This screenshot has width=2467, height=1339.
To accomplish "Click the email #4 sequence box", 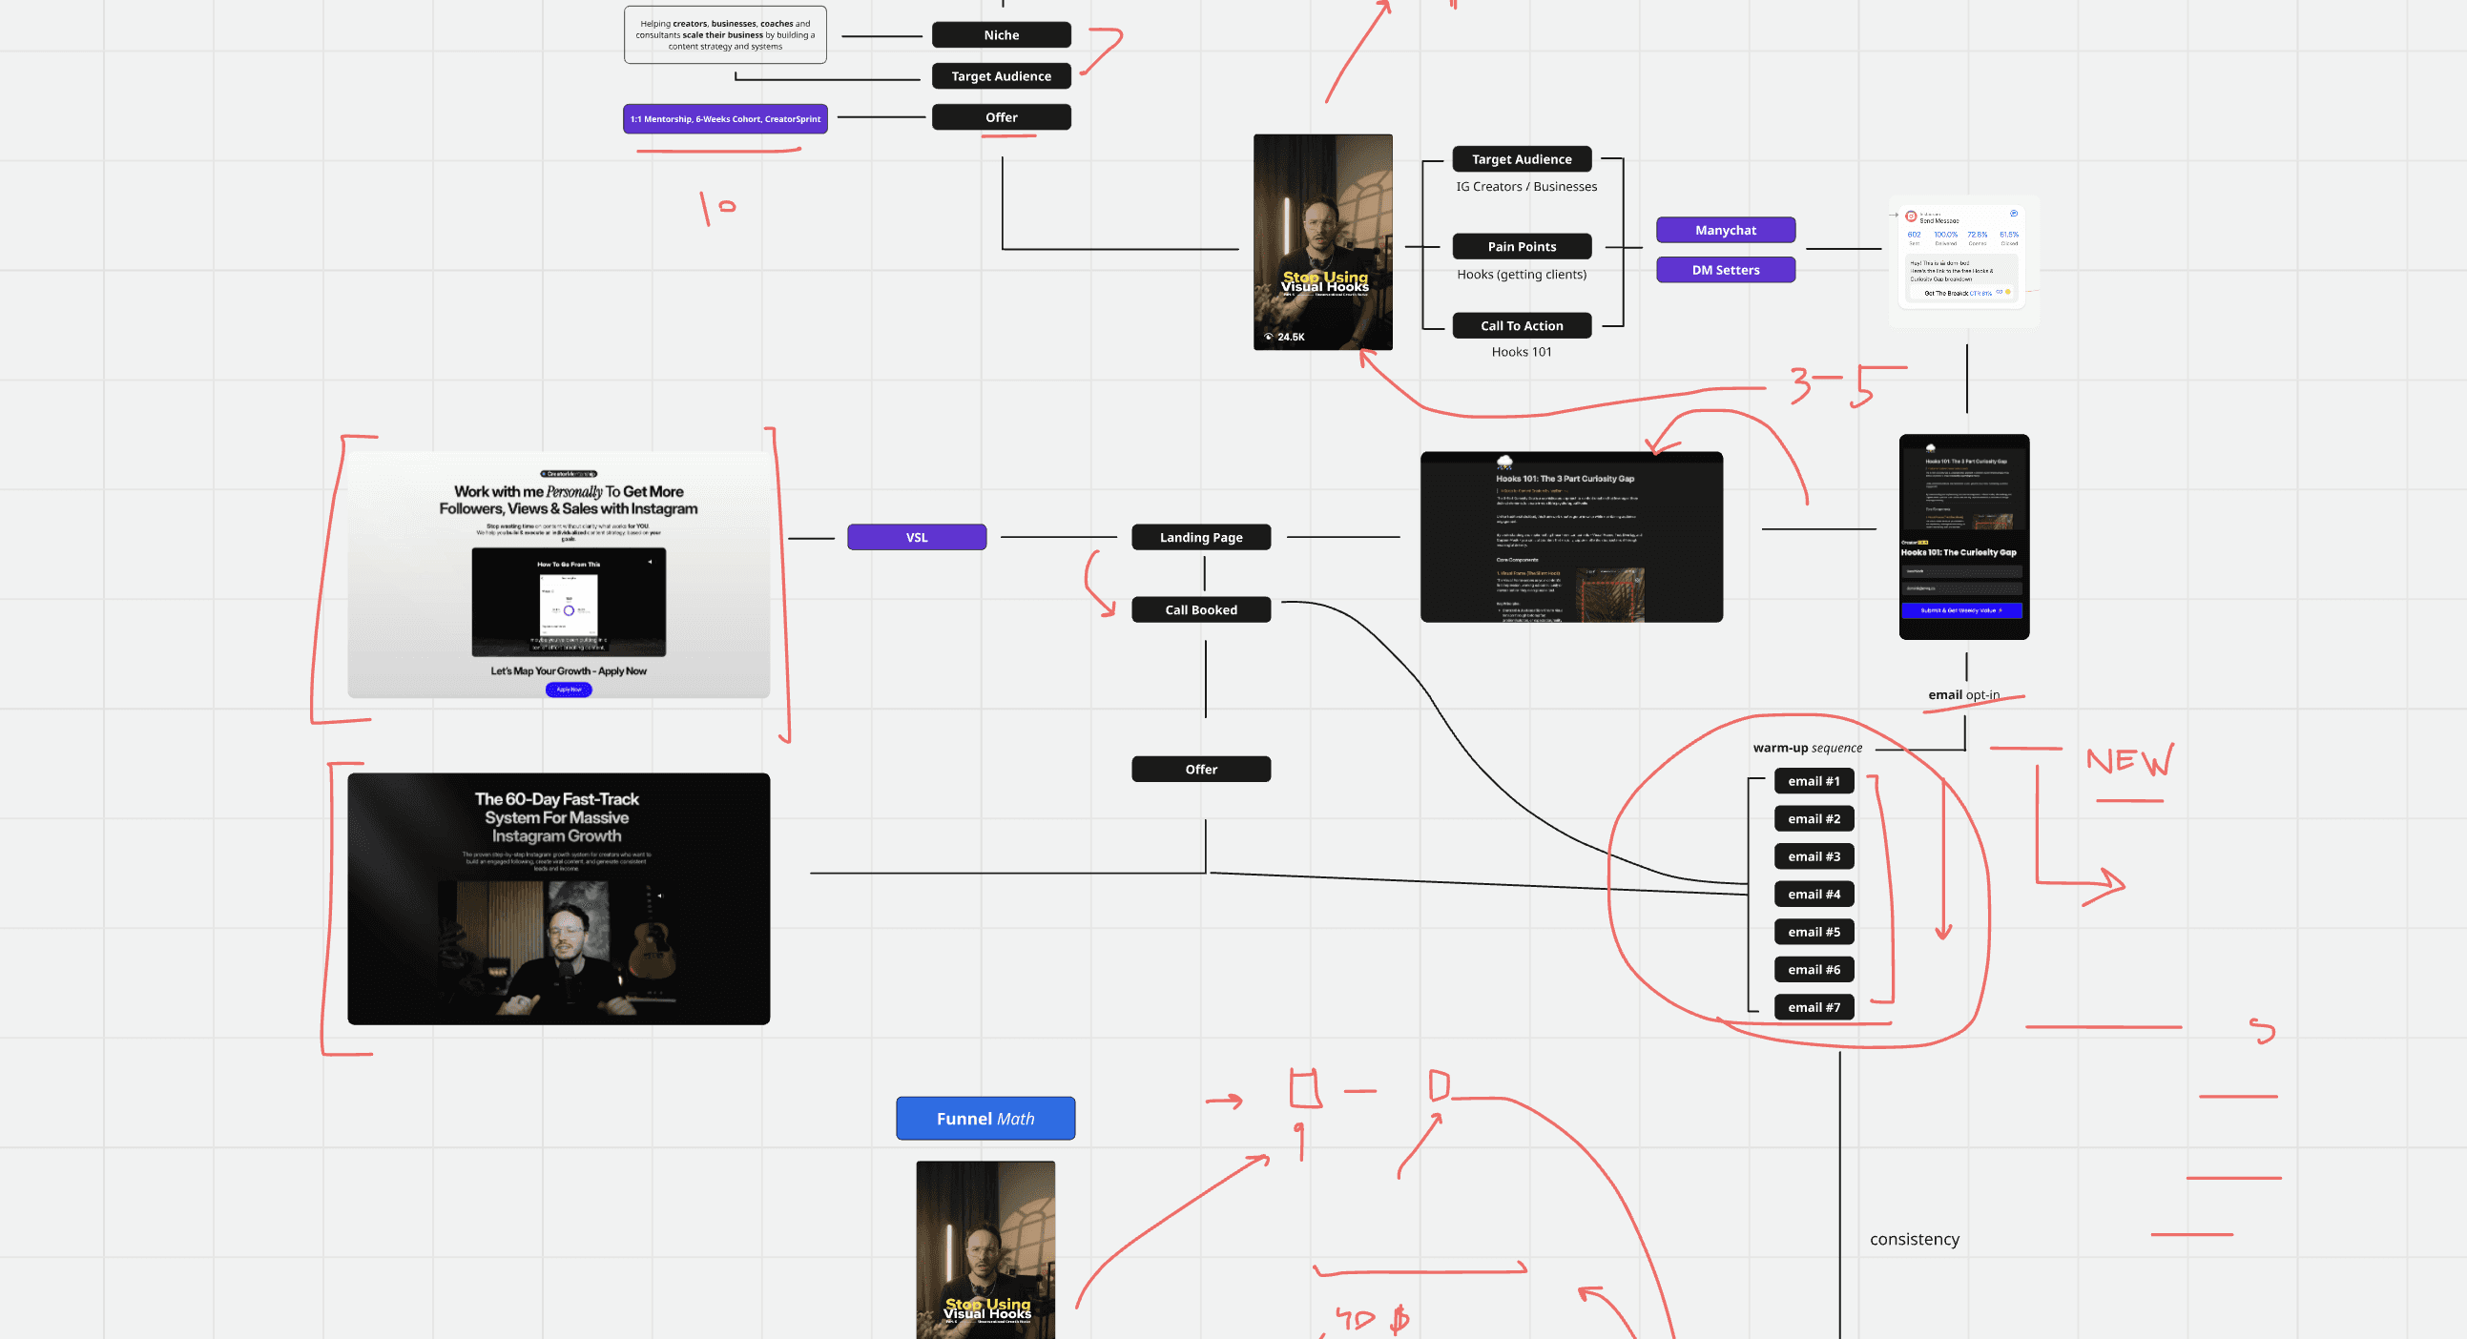I will (x=1813, y=894).
